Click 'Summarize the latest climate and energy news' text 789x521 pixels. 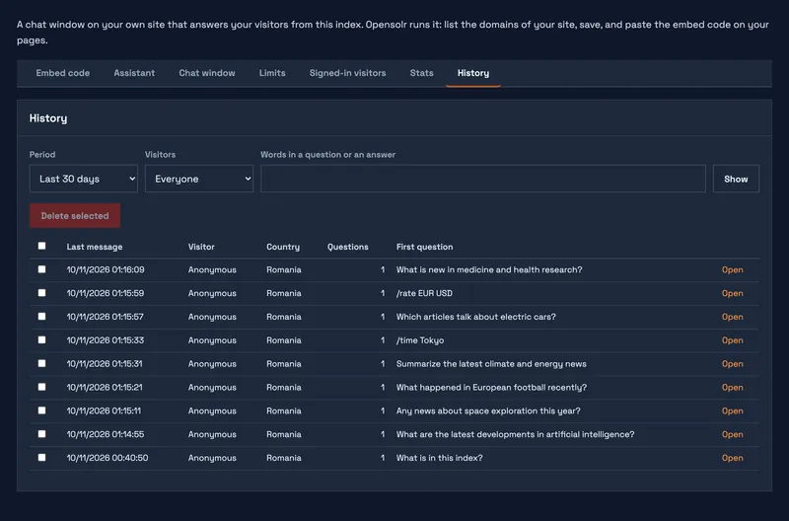click(491, 364)
